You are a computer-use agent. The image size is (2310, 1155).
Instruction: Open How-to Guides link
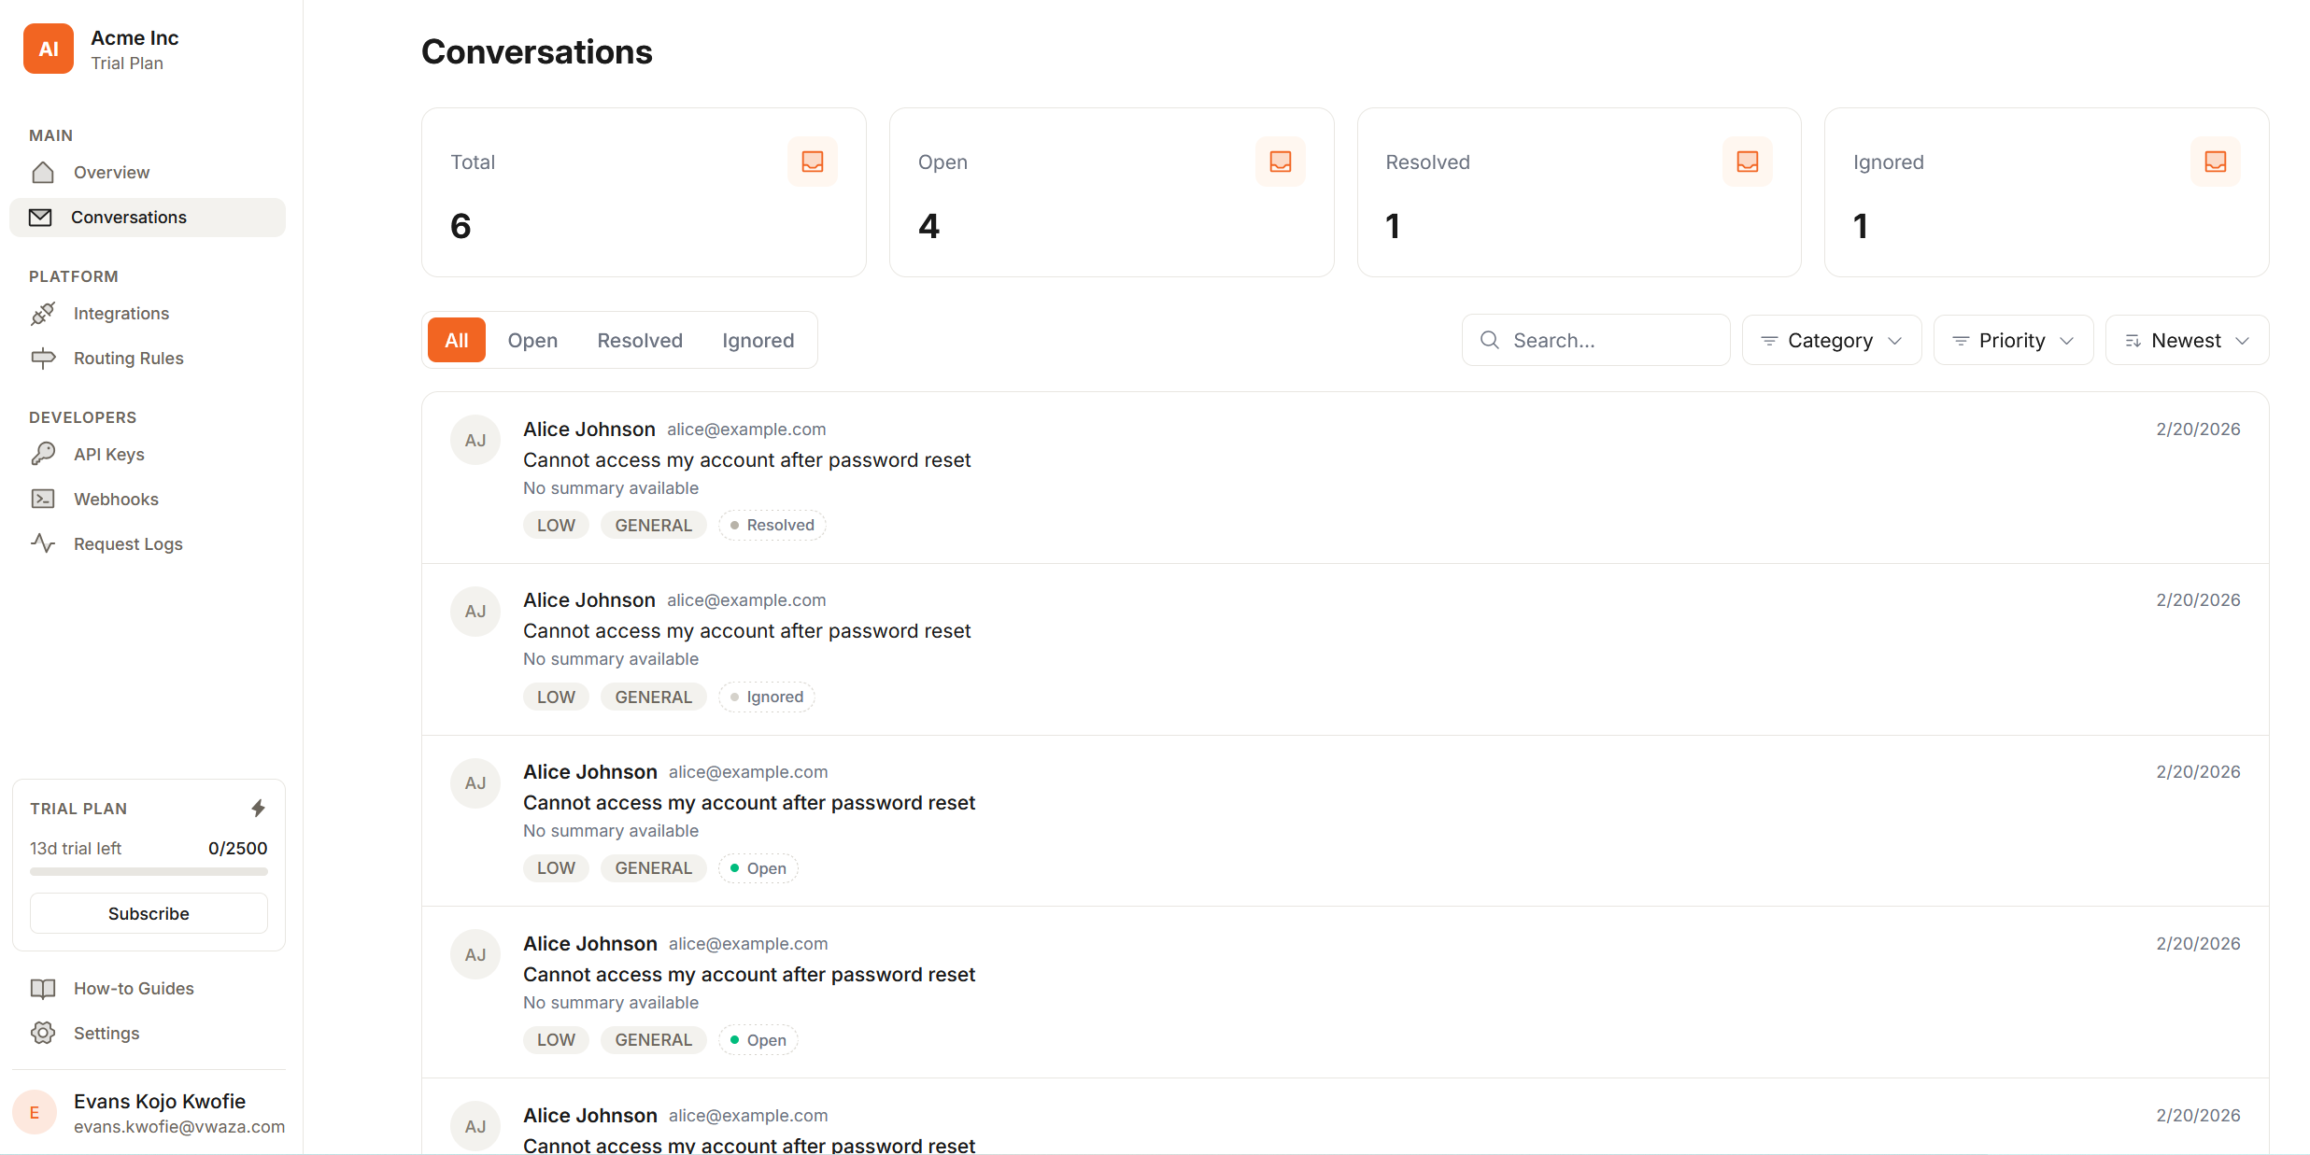coord(133,988)
